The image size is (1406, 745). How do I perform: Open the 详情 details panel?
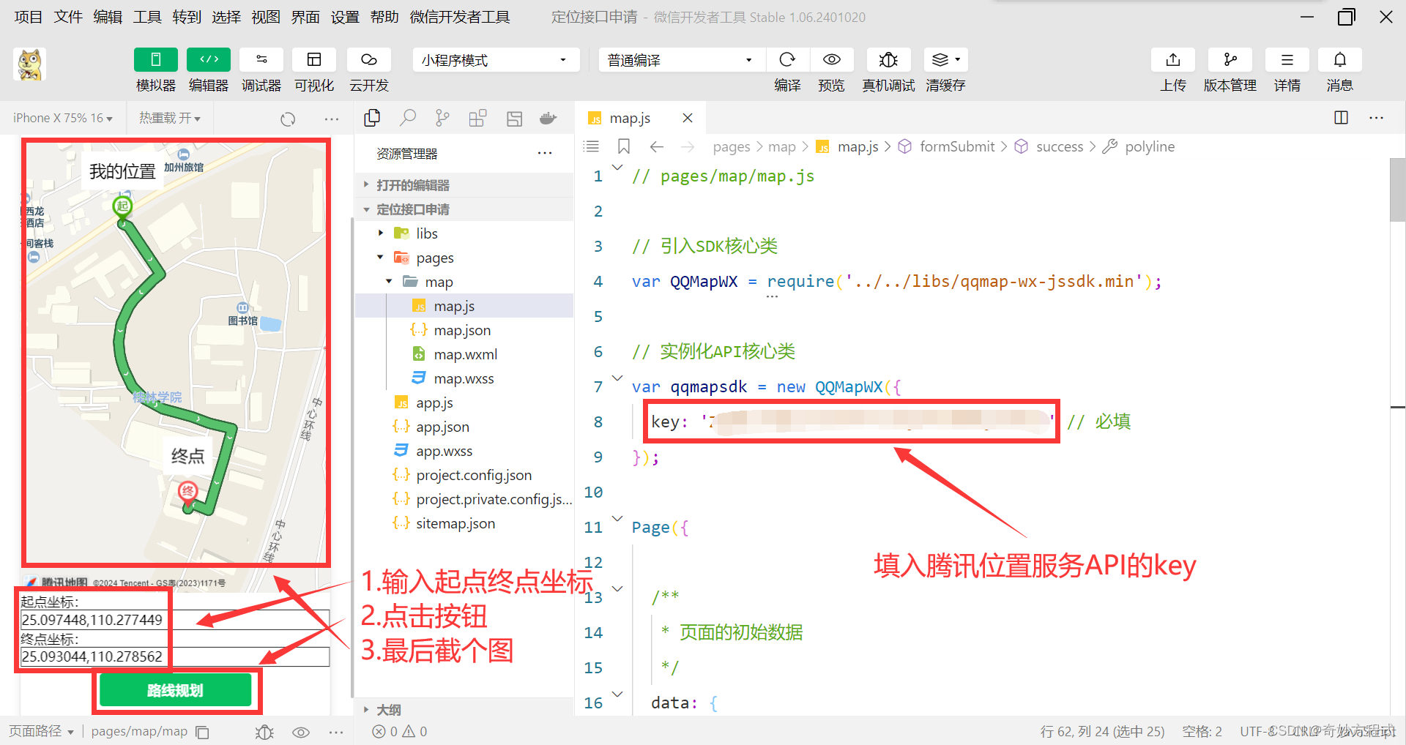[x=1287, y=60]
